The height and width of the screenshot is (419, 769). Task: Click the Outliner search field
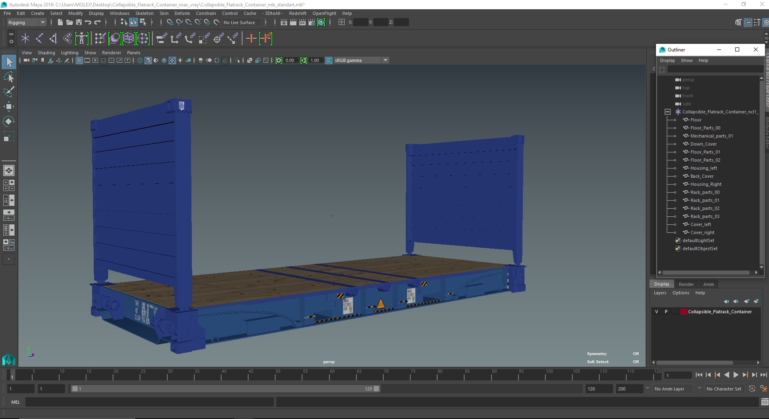[715, 69]
